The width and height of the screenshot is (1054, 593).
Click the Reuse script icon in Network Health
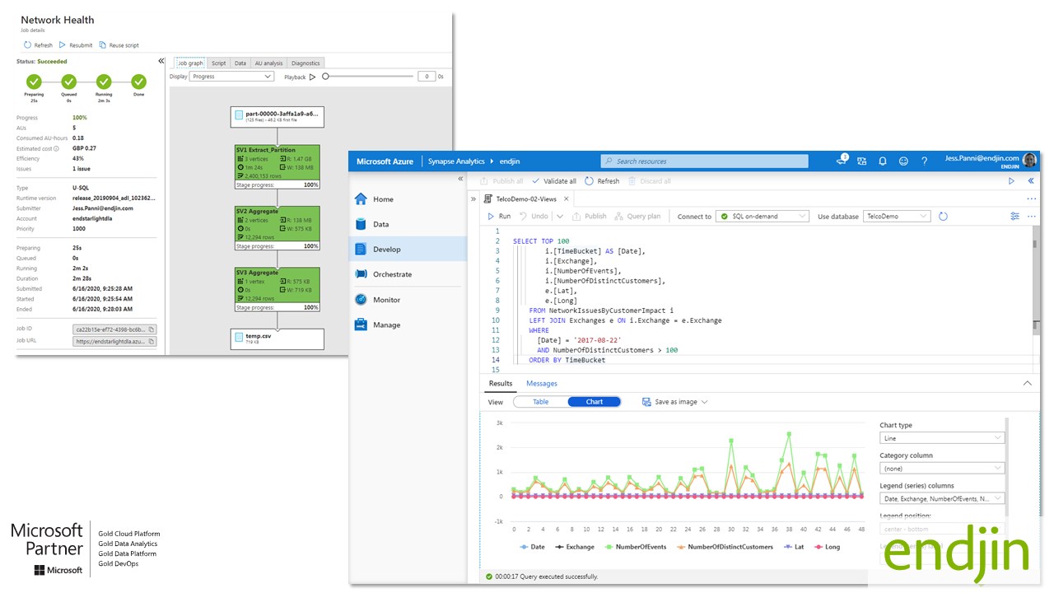coord(102,45)
